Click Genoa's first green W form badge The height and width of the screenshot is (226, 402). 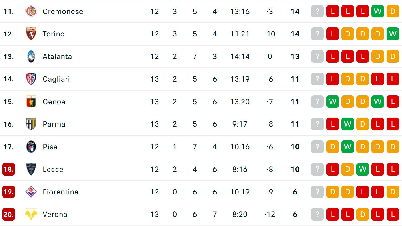pos(333,102)
